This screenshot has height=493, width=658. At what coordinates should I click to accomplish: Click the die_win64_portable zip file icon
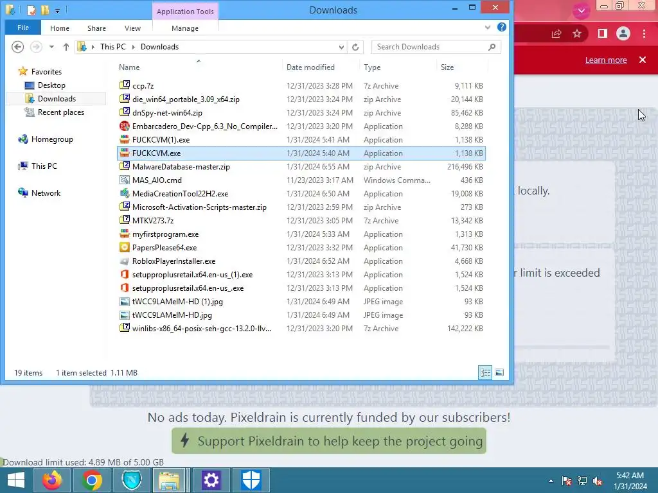pyautogui.click(x=124, y=99)
